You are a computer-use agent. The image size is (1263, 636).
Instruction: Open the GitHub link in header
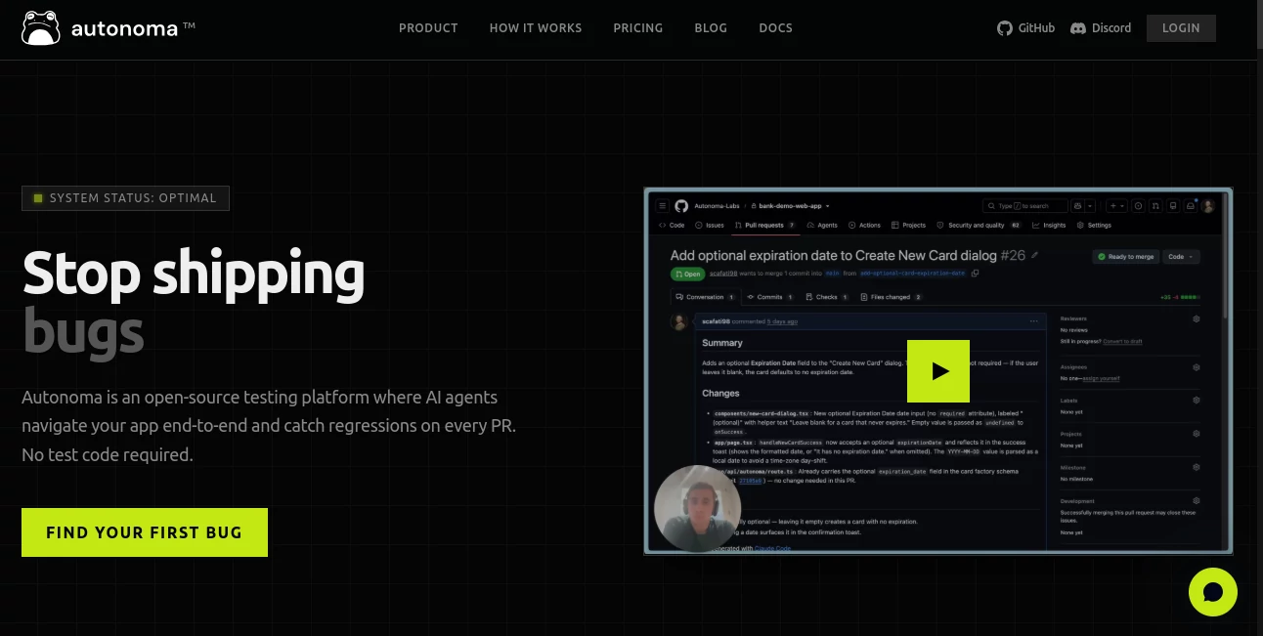coord(1025,28)
